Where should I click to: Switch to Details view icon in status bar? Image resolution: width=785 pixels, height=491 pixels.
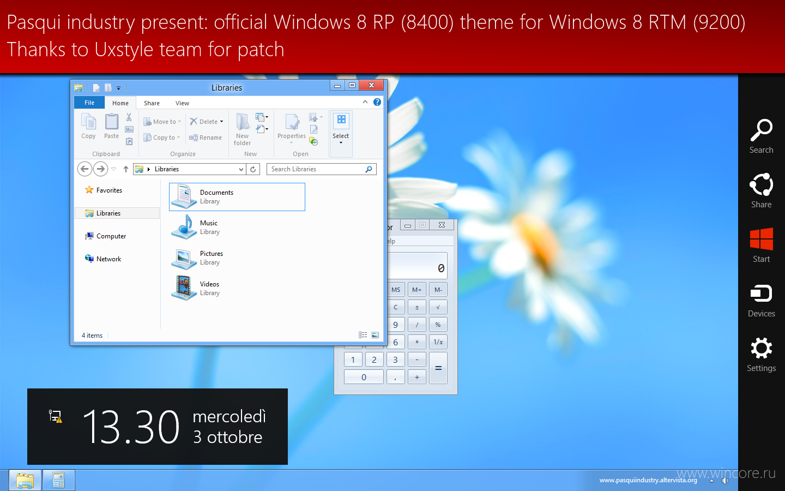pos(363,335)
